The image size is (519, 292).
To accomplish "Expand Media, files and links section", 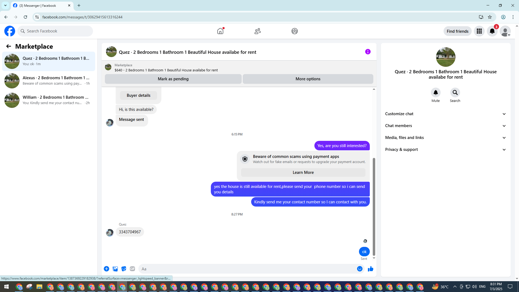I will point(445,138).
